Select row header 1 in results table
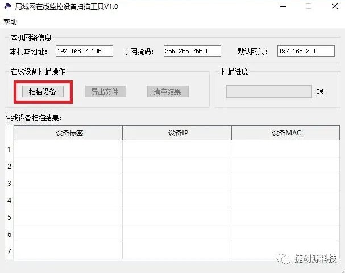The width and height of the screenshot is (345, 273). point(9,149)
